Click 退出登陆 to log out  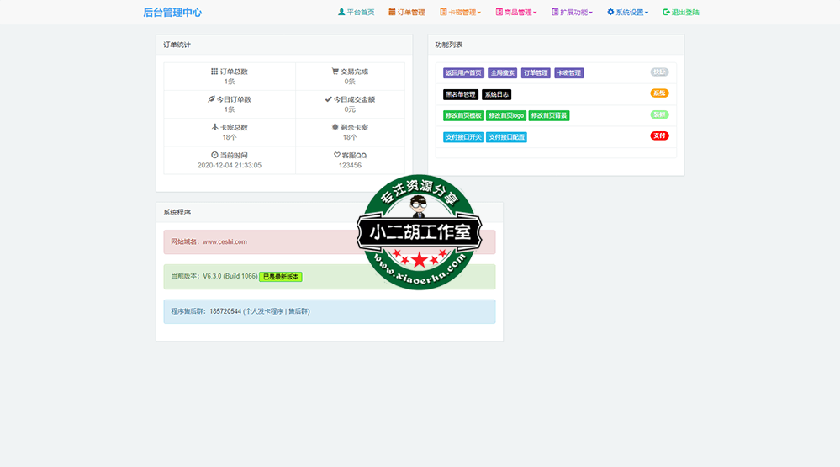[681, 13]
